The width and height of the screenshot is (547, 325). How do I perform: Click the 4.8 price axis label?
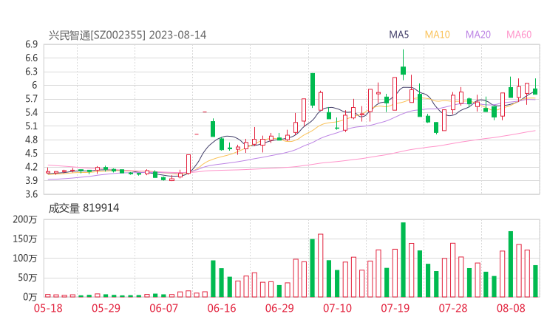point(31,140)
